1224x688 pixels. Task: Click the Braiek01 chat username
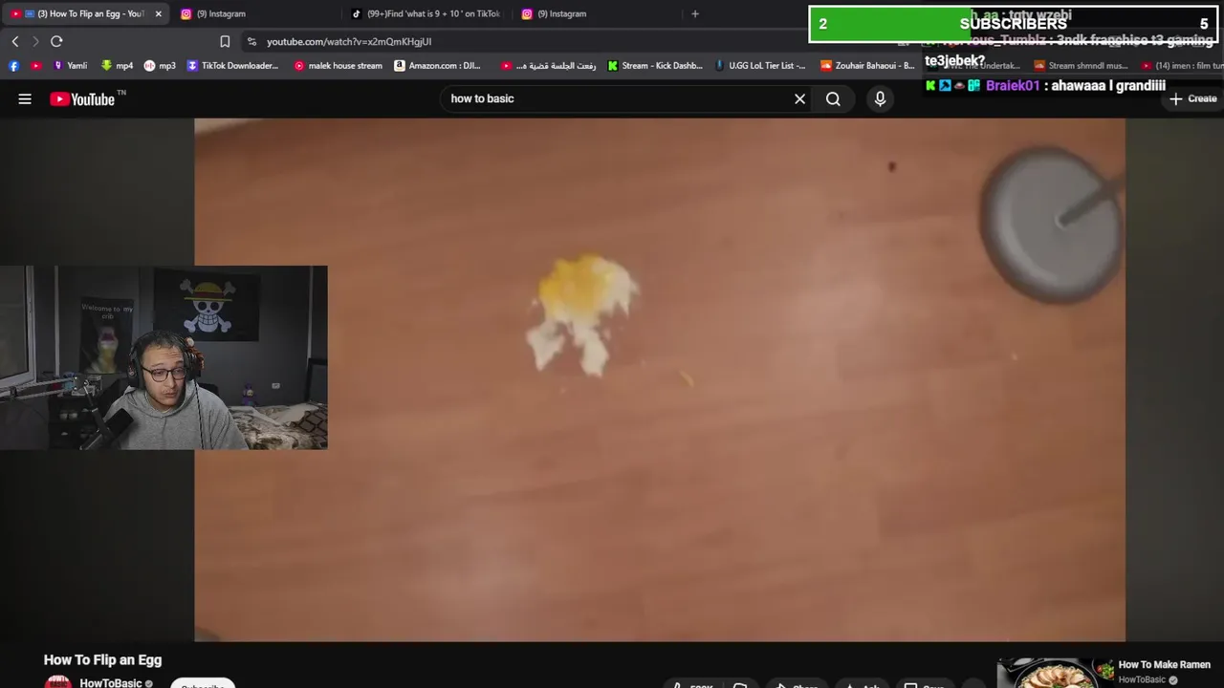click(1013, 85)
